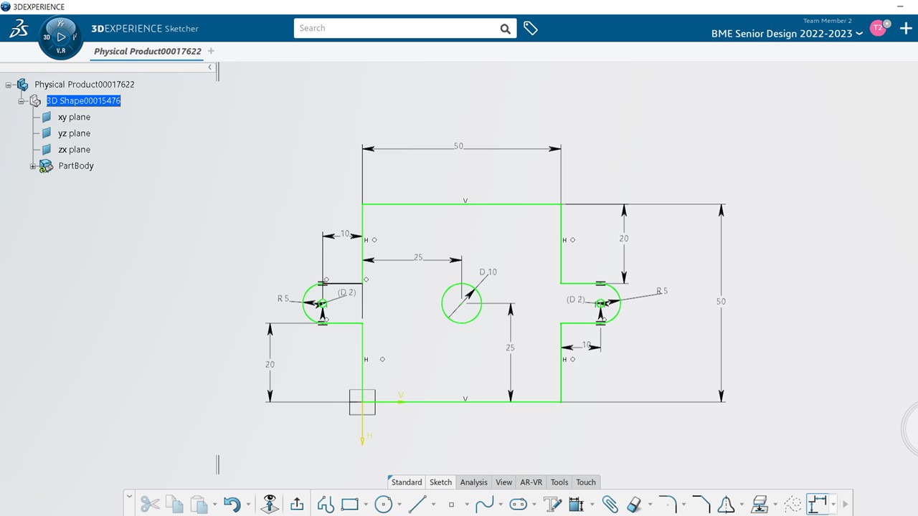Image resolution: width=918 pixels, height=516 pixels.
Task: Select the Quick Trim eraser tool
Action: click(634, 504)
